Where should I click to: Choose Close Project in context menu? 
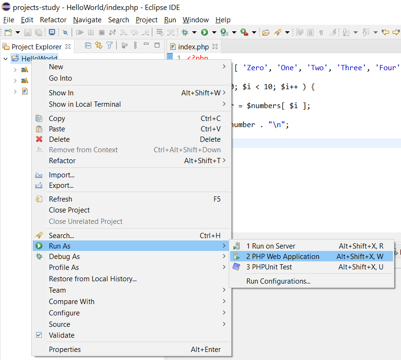tap(132, 210)
